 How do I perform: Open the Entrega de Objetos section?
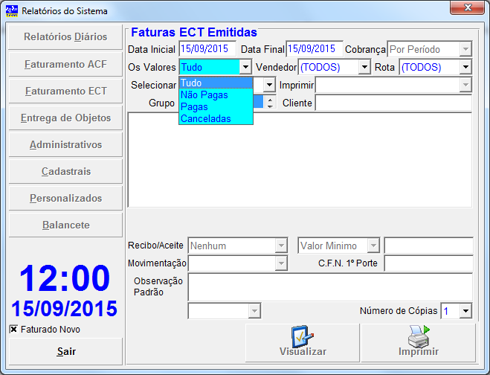tap(65, 118)
